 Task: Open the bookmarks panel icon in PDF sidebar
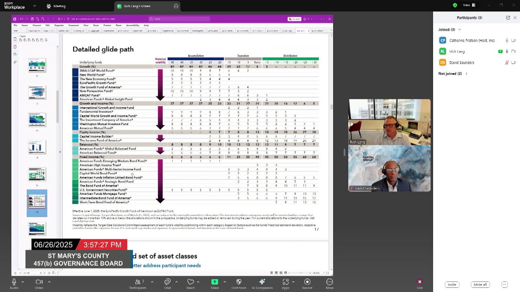pos(15,39)
